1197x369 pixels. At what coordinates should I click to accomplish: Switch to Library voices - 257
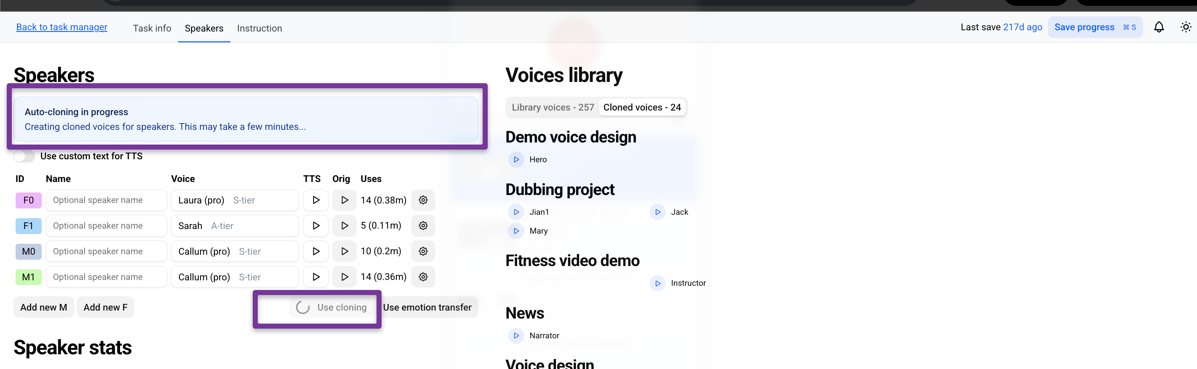coord(553,108)
